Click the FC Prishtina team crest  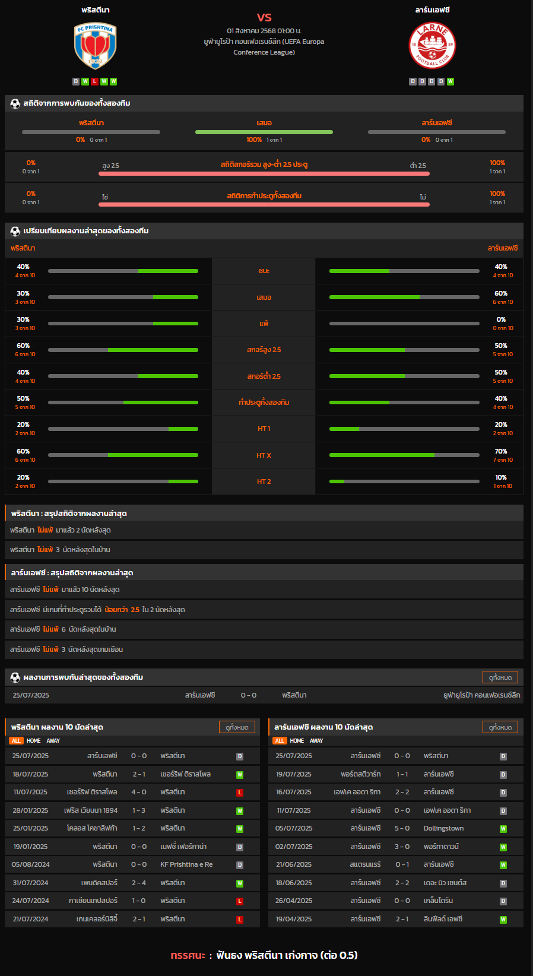(x=95, y=46)
